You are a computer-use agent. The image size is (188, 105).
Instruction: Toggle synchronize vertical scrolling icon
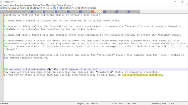(48, 8)
